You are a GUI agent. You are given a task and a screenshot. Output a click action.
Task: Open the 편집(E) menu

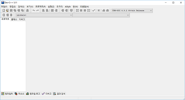coord(13,7)
